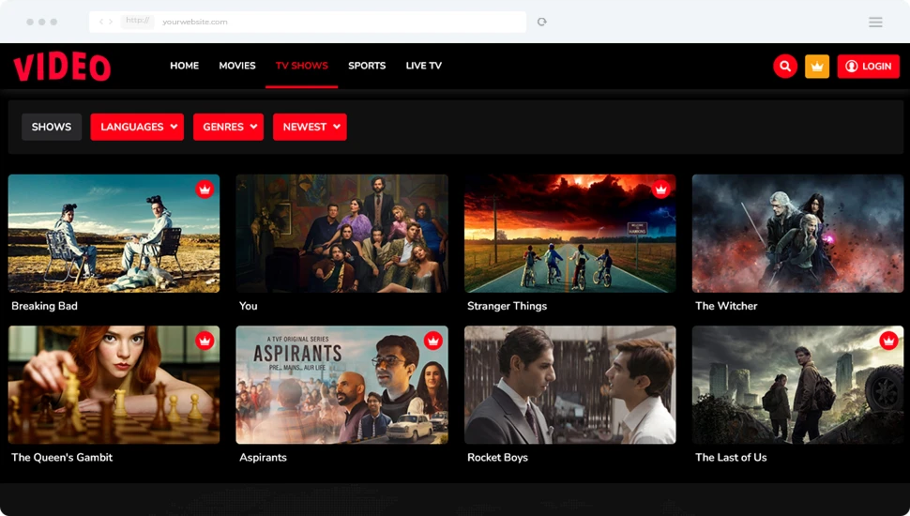Open the Genres dropdown filter

point(228,128)
